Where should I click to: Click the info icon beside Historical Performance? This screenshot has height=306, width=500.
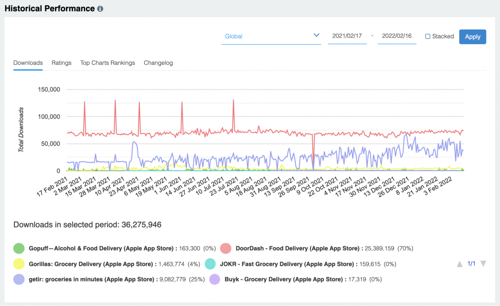[x=100, y=9]
